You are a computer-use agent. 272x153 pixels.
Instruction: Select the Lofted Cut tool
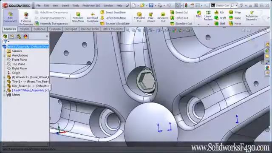(x=179, y=18)
